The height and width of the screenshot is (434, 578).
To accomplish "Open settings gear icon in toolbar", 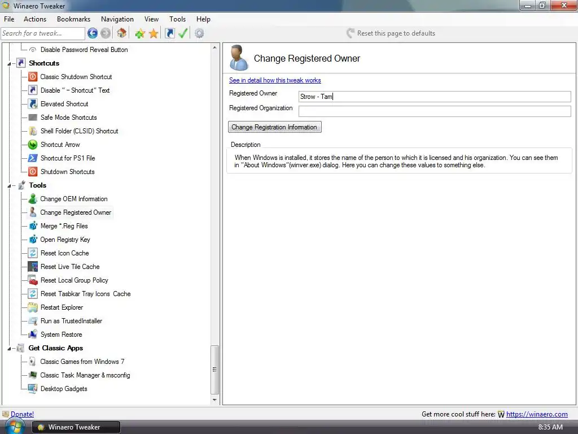I will (199, 33).
